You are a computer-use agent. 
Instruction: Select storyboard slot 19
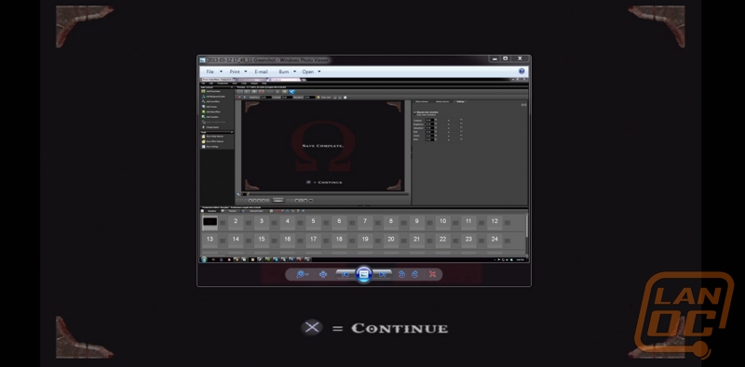tap(365, 240)
